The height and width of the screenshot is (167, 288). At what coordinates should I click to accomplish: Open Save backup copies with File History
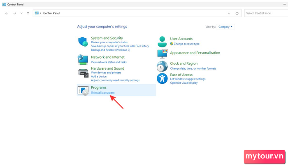pyautogui.click(x=120, y=46)
